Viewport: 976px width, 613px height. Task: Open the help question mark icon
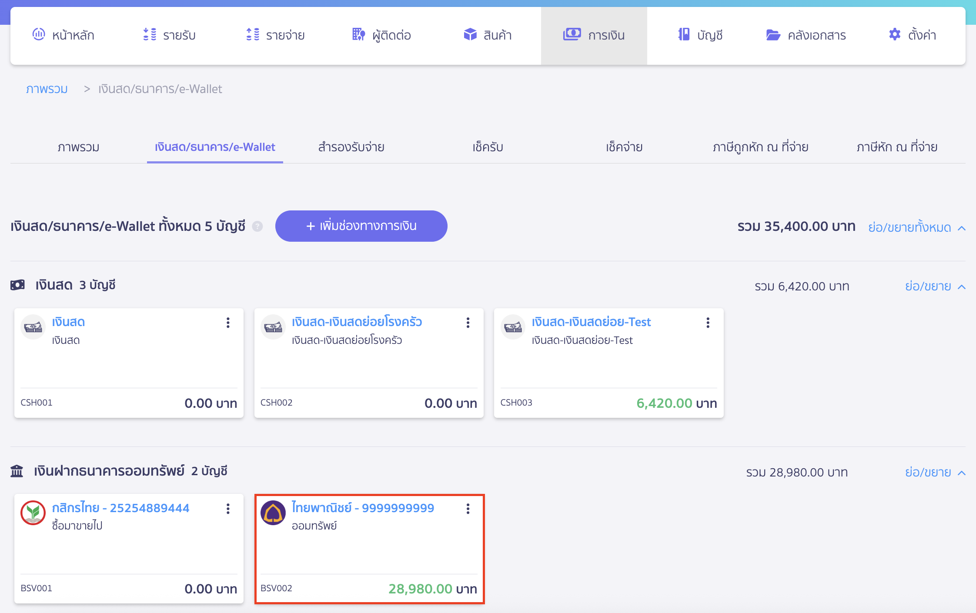pyautogui.click(x=257, y=227)
